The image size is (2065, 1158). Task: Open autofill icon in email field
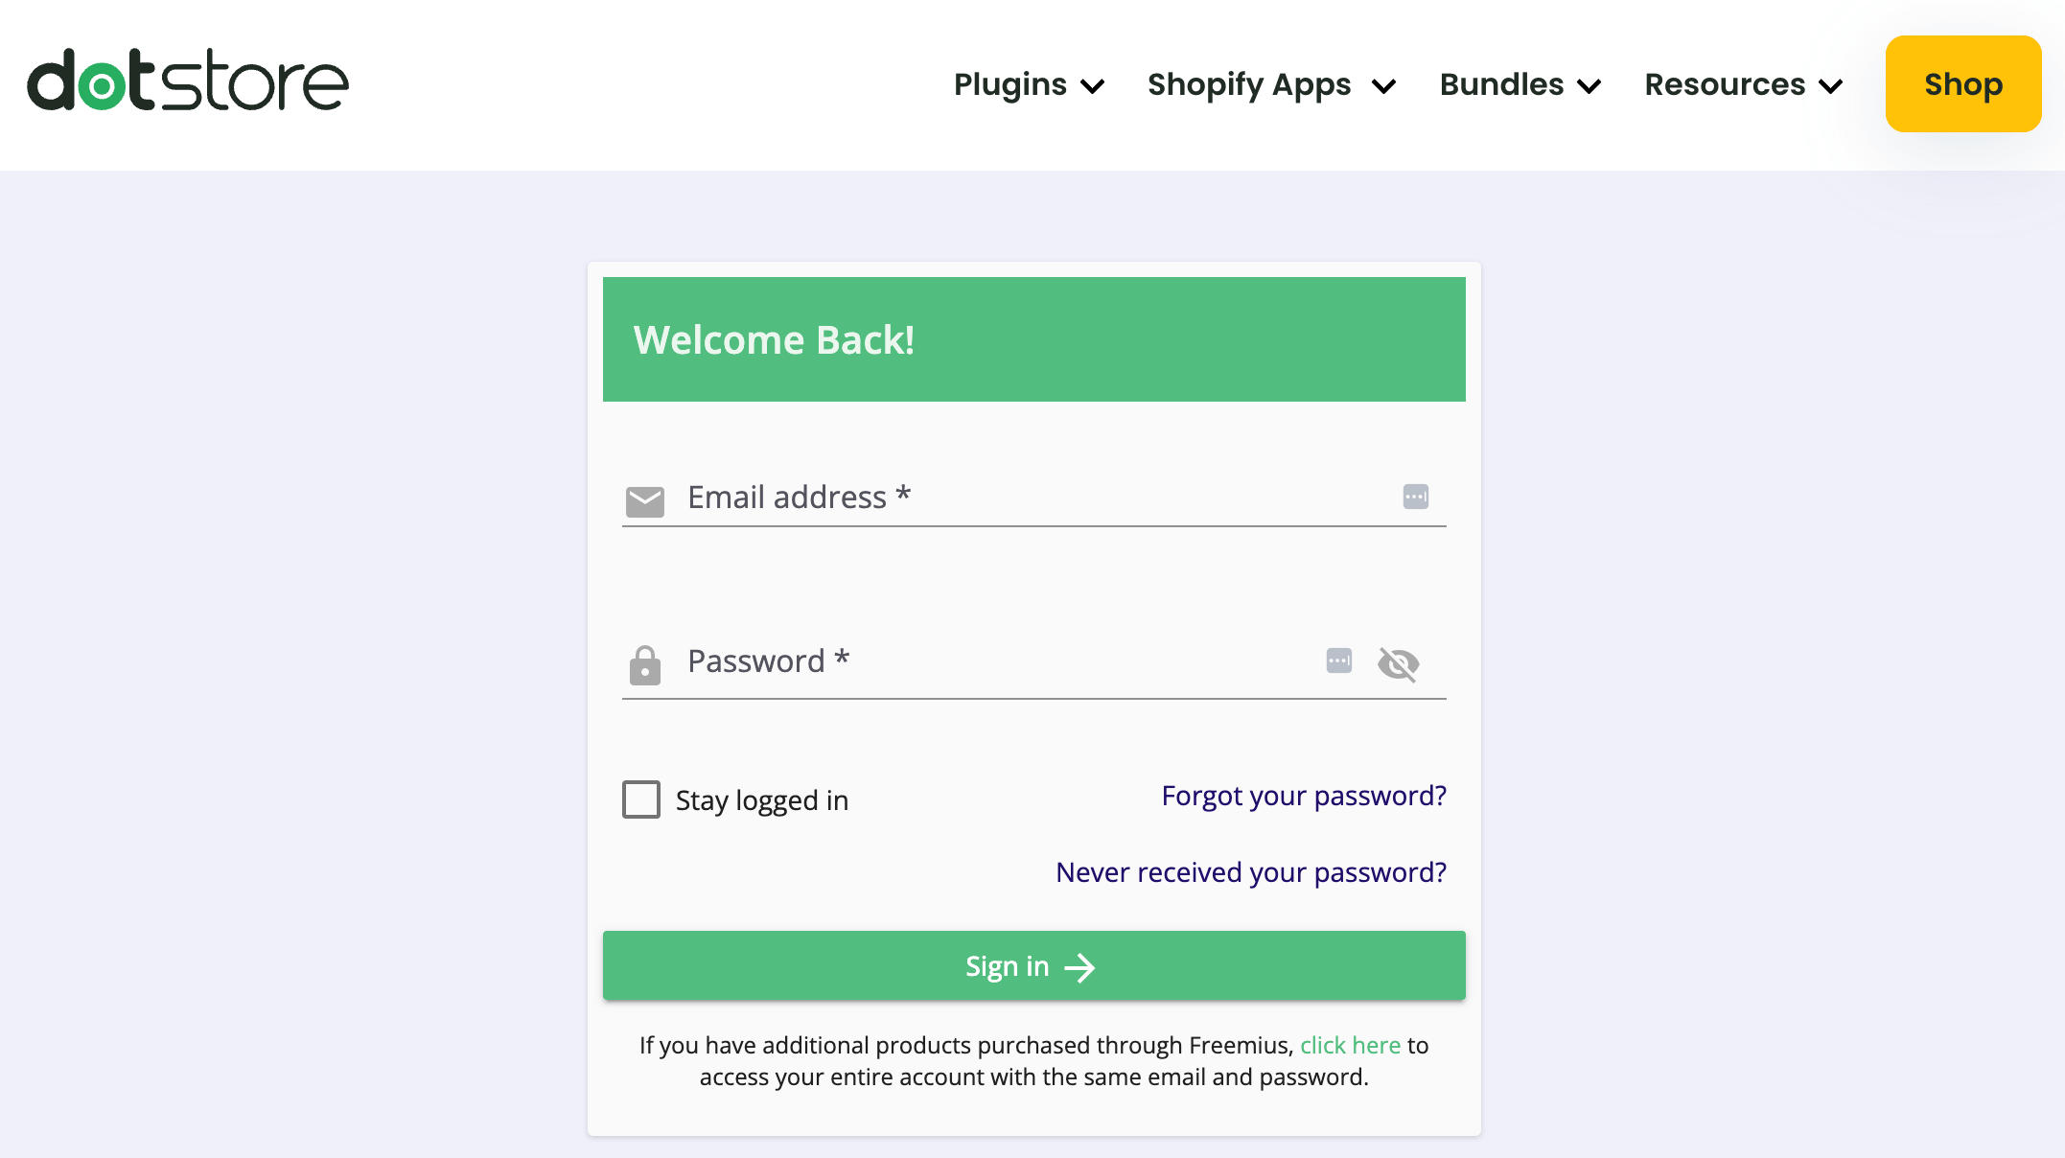1415,497
